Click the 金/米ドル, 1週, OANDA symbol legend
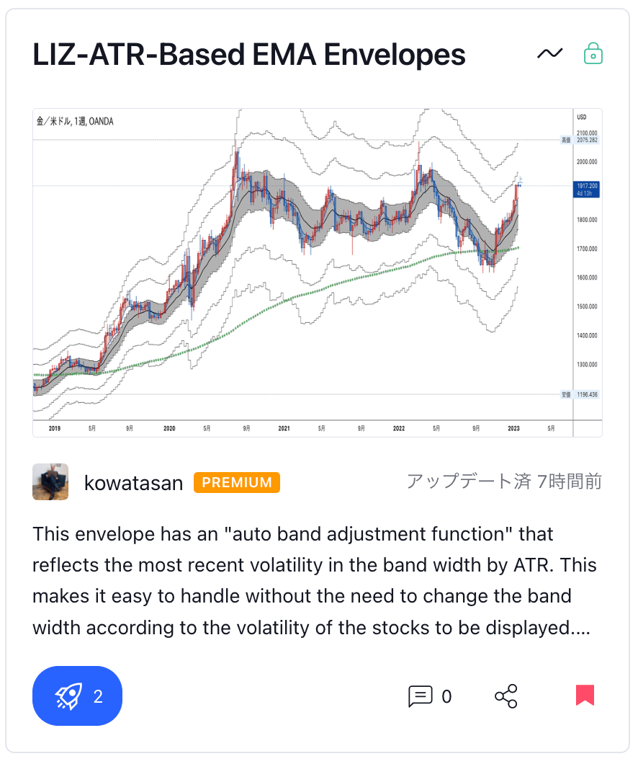This screenshot has width=638, height=764. coord(75,121)
